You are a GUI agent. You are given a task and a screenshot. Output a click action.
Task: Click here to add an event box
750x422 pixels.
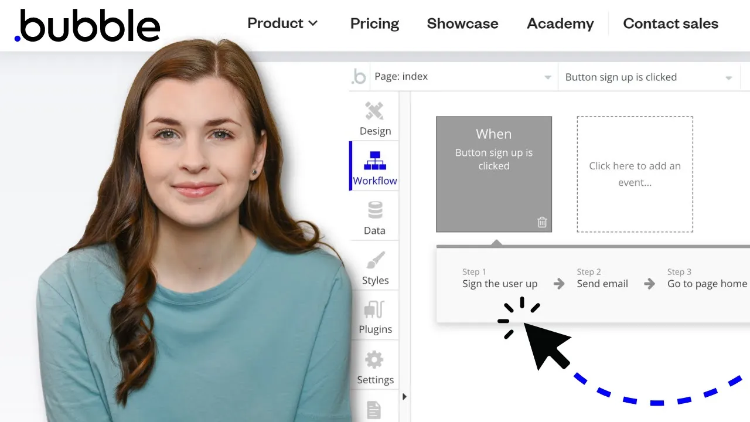pyautogui.click(x=635, y=174)
